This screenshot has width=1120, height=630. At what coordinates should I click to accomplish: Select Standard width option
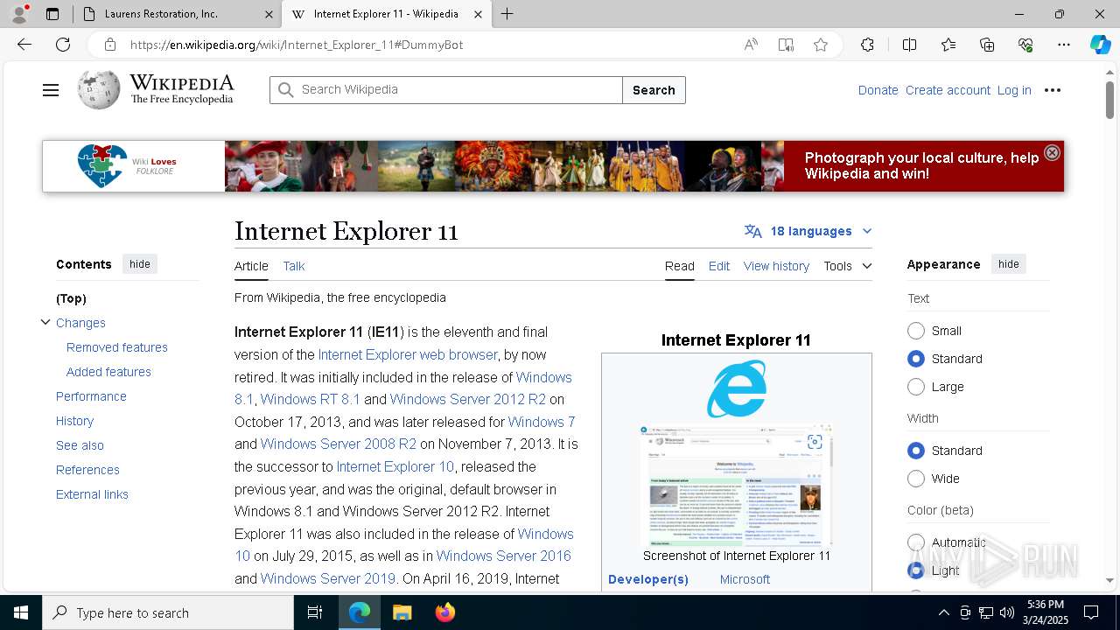click(916, 451)
